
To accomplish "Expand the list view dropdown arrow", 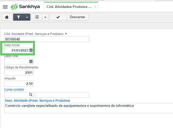I will (x=45, y=17).
